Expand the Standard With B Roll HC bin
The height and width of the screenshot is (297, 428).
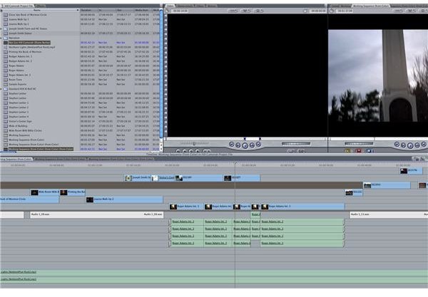[1, 89]
